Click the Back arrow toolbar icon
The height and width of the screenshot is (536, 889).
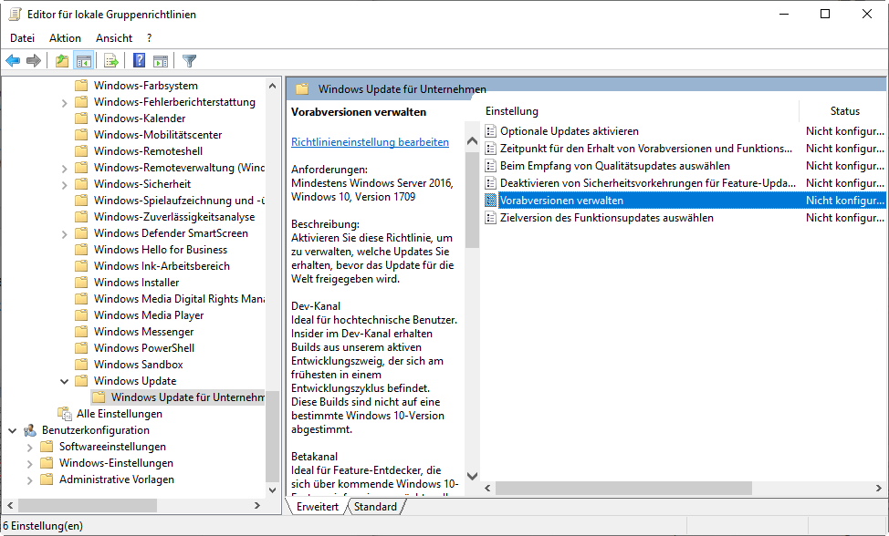pyautogui.click(x=13, y=61)
